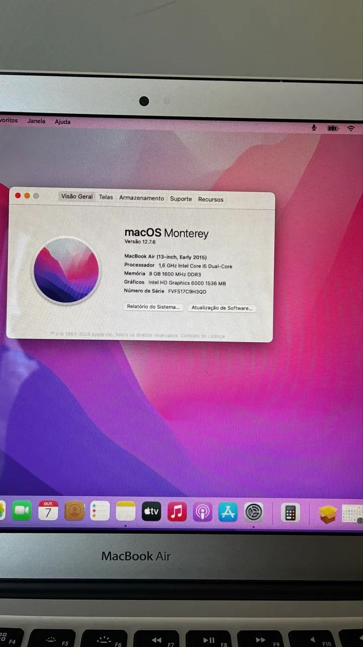The width and height of the screenshot is (363, 647).
Task: Open the App Store icon
Action: click(228, 512)
